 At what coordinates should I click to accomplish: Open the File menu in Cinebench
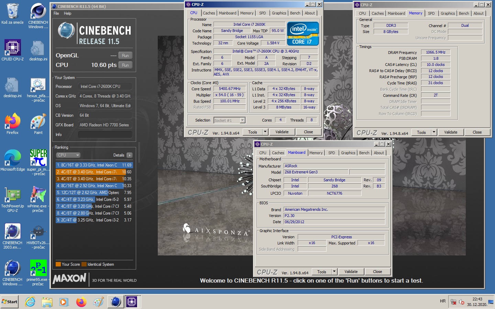(x=56, y=13)
